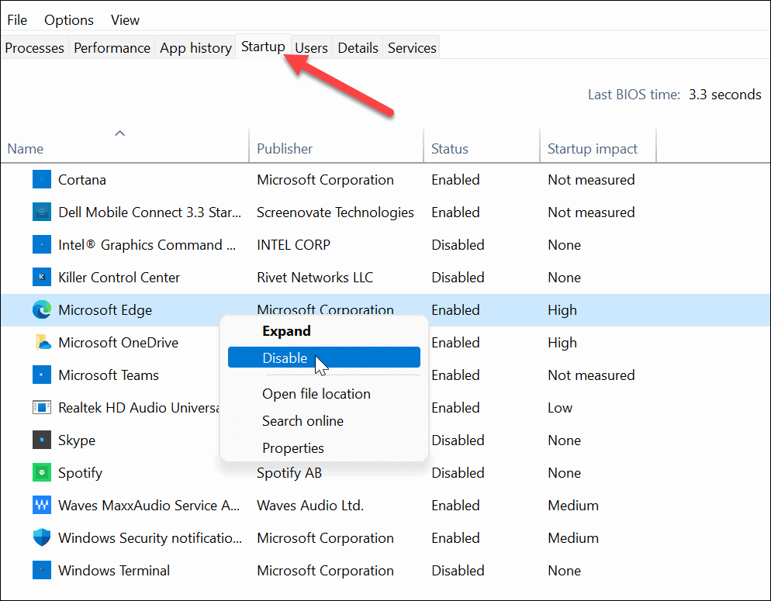Image resolution: width=771 pixels, height=601 pixels.
Task: Click the Waves MaxxAudio Service icon
Action: point(41,505)
